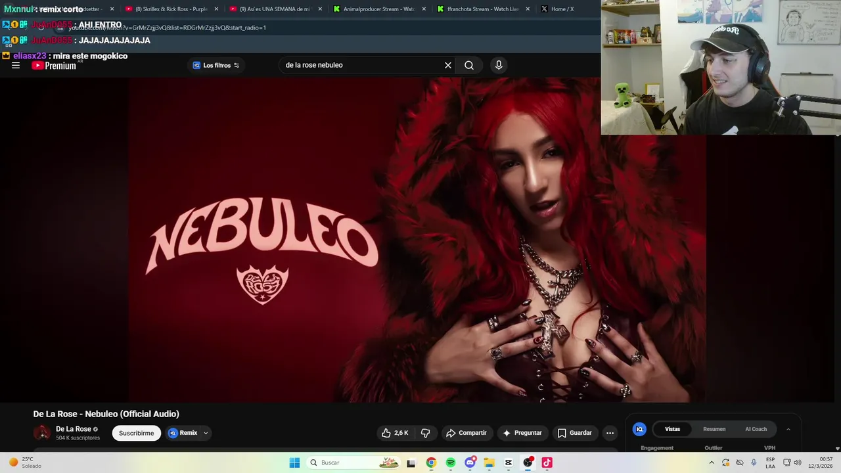Dislike the video with thumbs down
841x473 pixels.
426,433
